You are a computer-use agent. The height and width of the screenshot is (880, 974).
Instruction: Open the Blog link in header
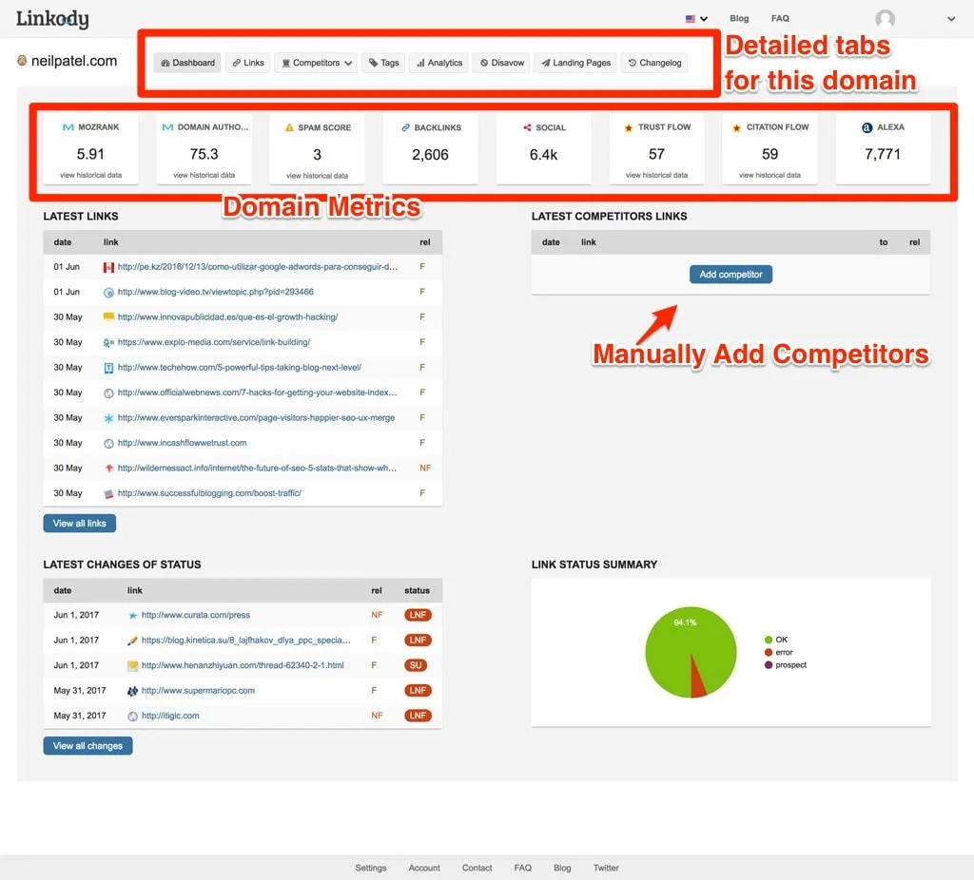point(739,19)
